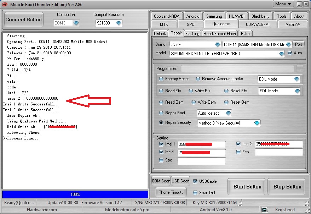Open the Method 3 (New Security) dropdown
Screen dimensions: 311x214
click(257, 123)
